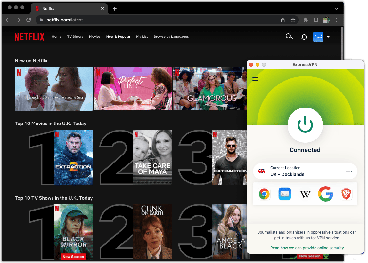This screenshot has height=263, width=368.
Task: Expand the Netflix profile dropdown arrow
Action: pos(328,37)
